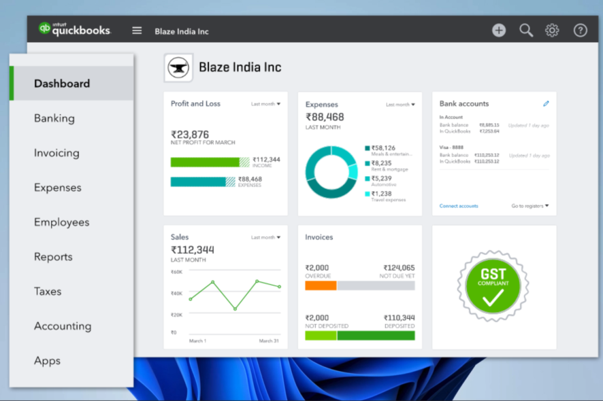The image size is (603, 401).
Task: Click the sales line chart
Action: pos(235,302)
